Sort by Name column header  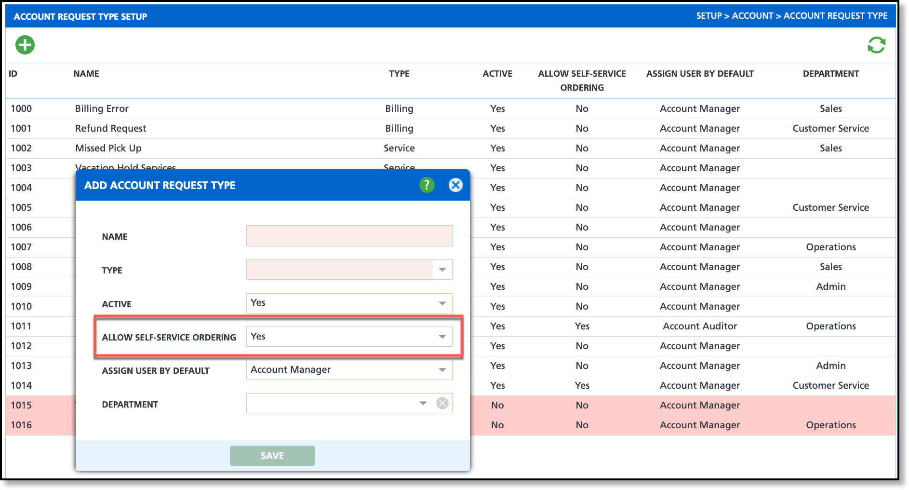pos(86,74)
